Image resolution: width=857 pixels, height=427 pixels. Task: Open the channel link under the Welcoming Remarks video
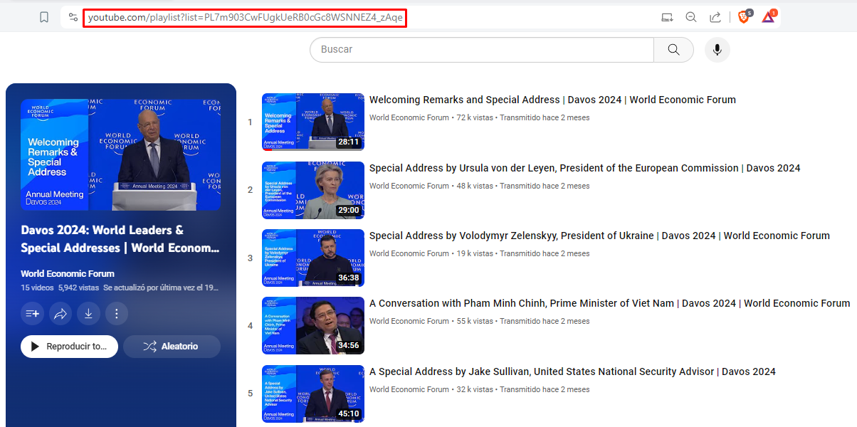coord(409,118)
